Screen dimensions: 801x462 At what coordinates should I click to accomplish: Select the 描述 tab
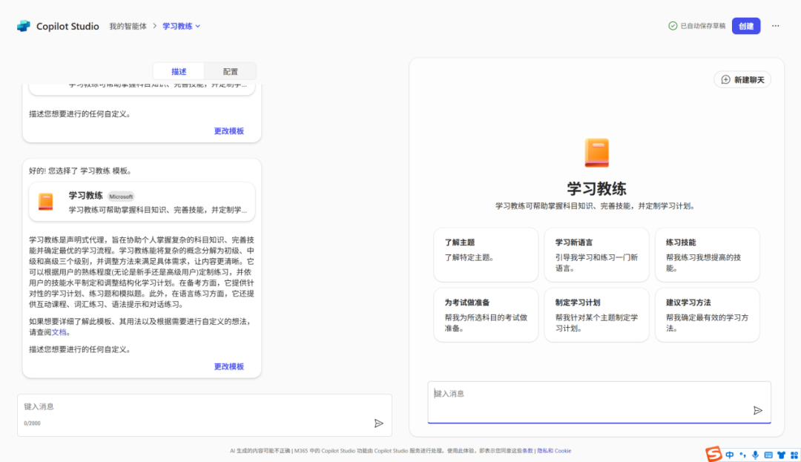point(179,71)
